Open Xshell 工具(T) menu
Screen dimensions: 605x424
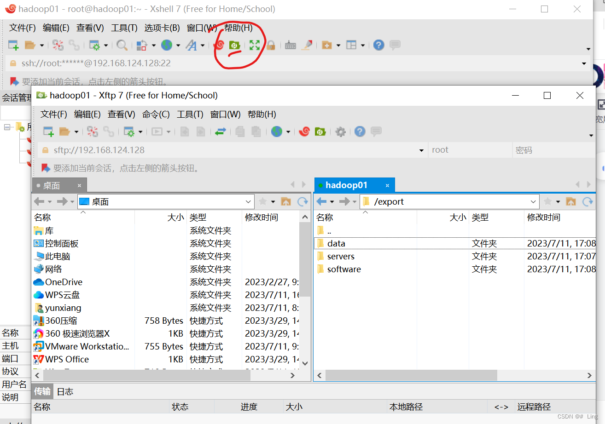(x=124, y=28)
